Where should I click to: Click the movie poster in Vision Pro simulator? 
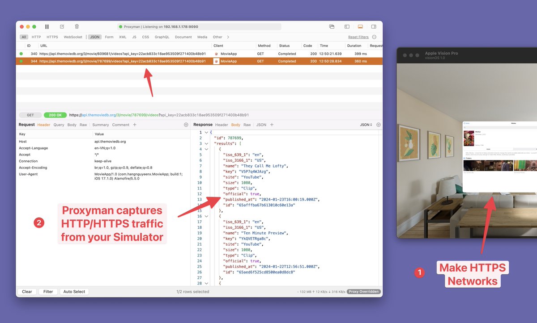coord(469,138)
